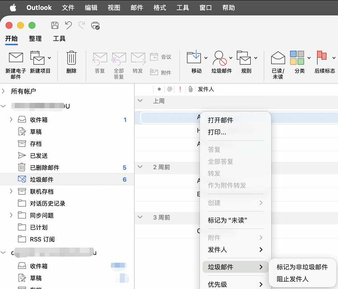Choose Mark as Unread (标记为"未读") menu item
The height and width of the screenshot is (289, 338).
pos(228,220)
